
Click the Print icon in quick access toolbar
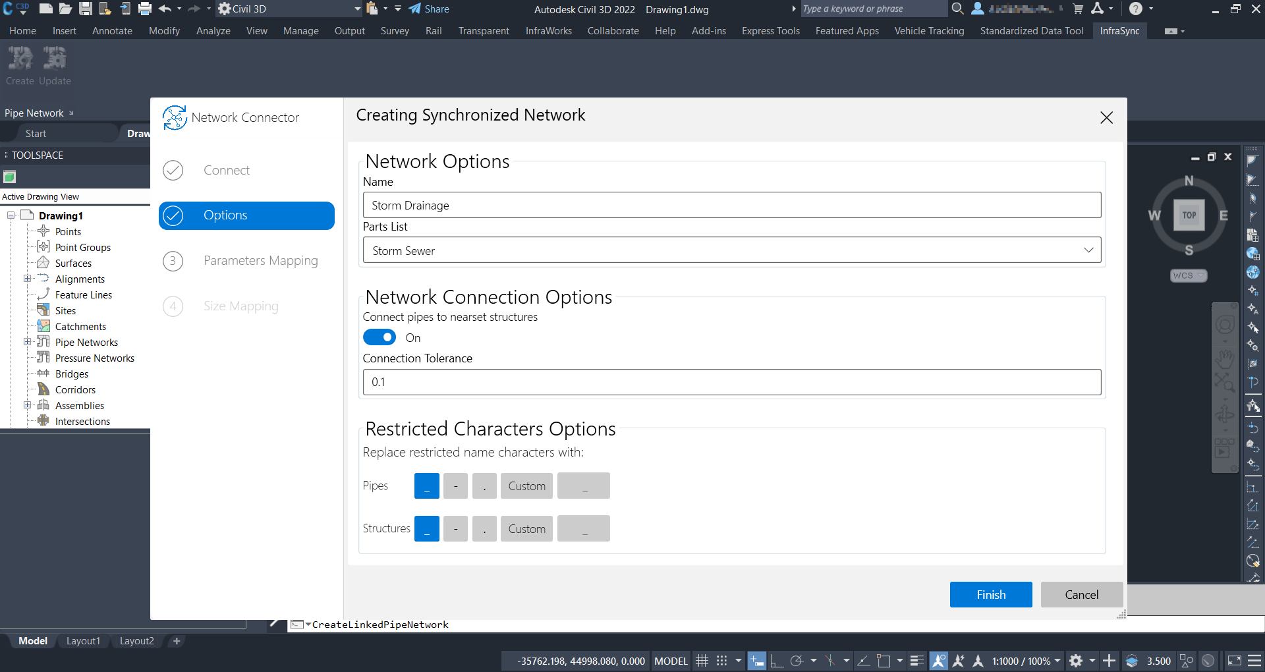(145, 9)
